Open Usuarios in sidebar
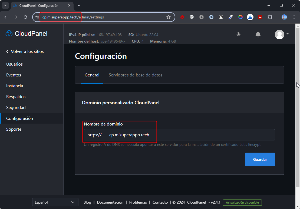This screenshot has width=300, height=209. coord(14,64)
